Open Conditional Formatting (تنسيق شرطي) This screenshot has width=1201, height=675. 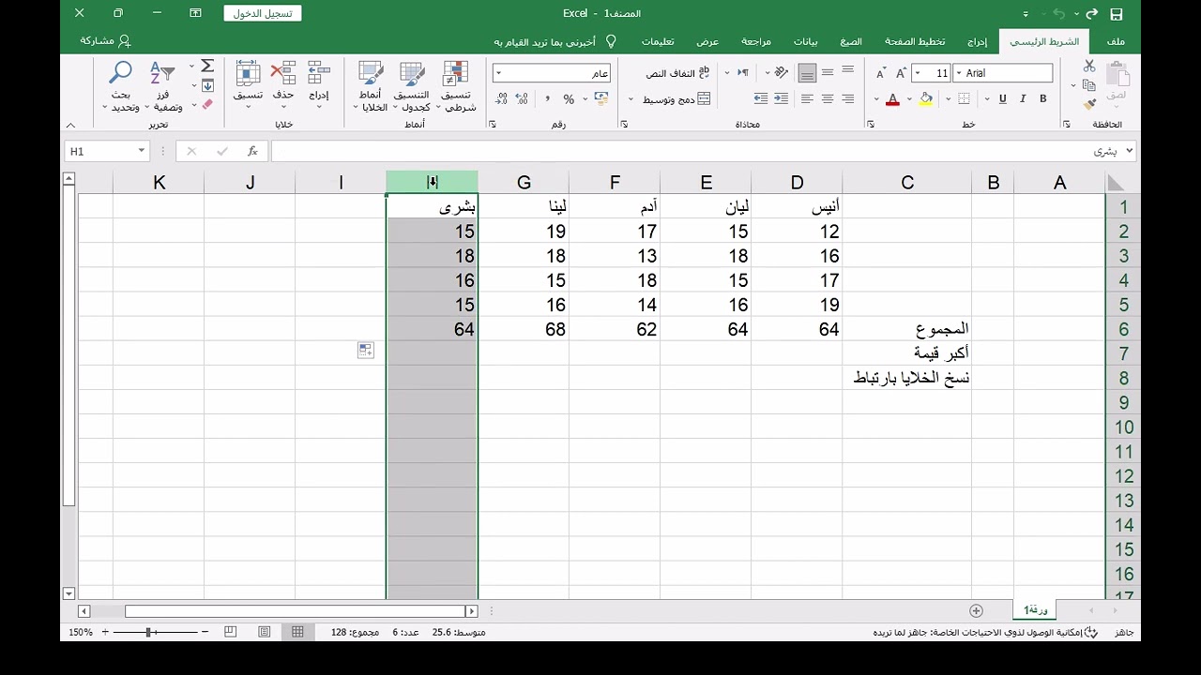coord(456,87)
